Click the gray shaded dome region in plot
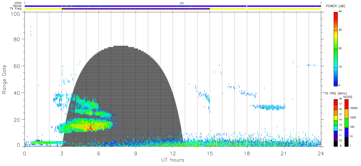This screenshot has width=361, height=166. [122, 97]
